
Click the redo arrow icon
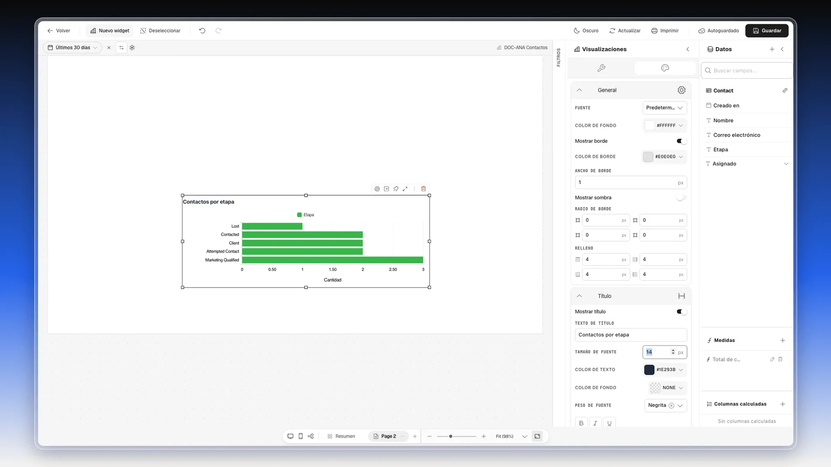click(219, 31)
